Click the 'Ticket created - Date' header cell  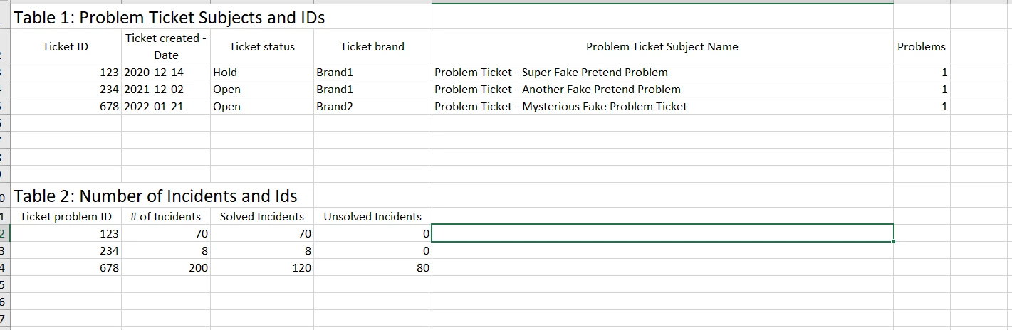166,47
